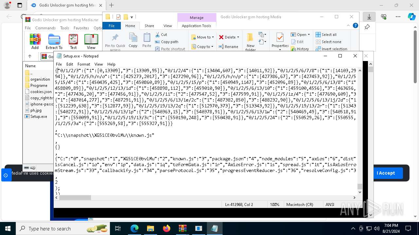
Task: Open Delete dropdown in Explorer ribbon
Action: click(229, 37)
